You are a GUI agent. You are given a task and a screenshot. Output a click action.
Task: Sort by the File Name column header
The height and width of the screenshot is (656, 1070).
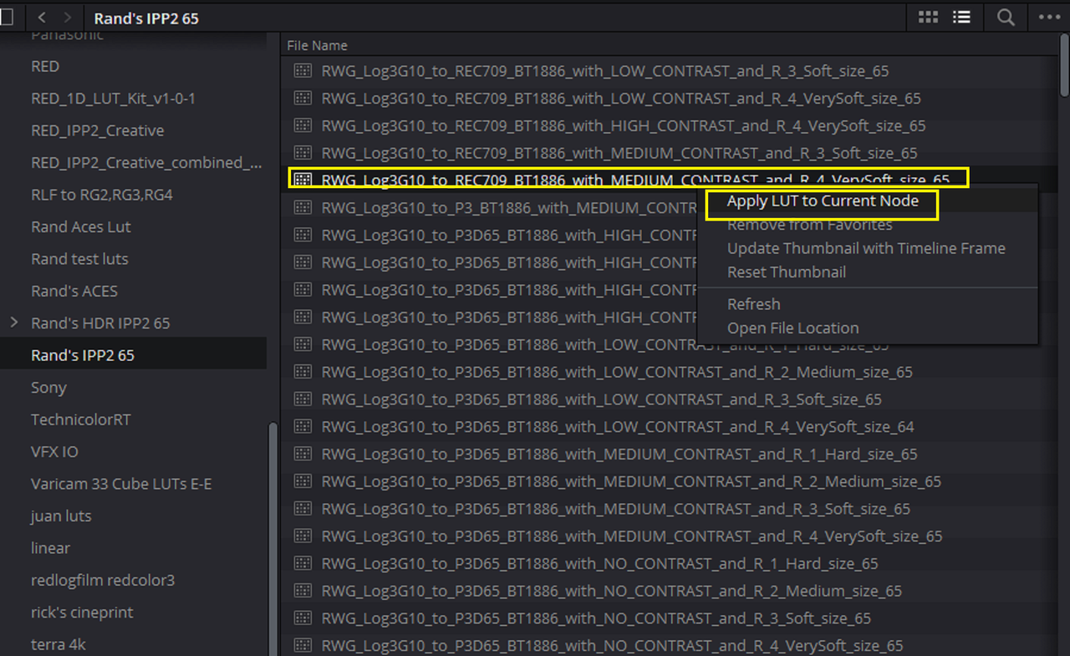[x=317, y=45]
